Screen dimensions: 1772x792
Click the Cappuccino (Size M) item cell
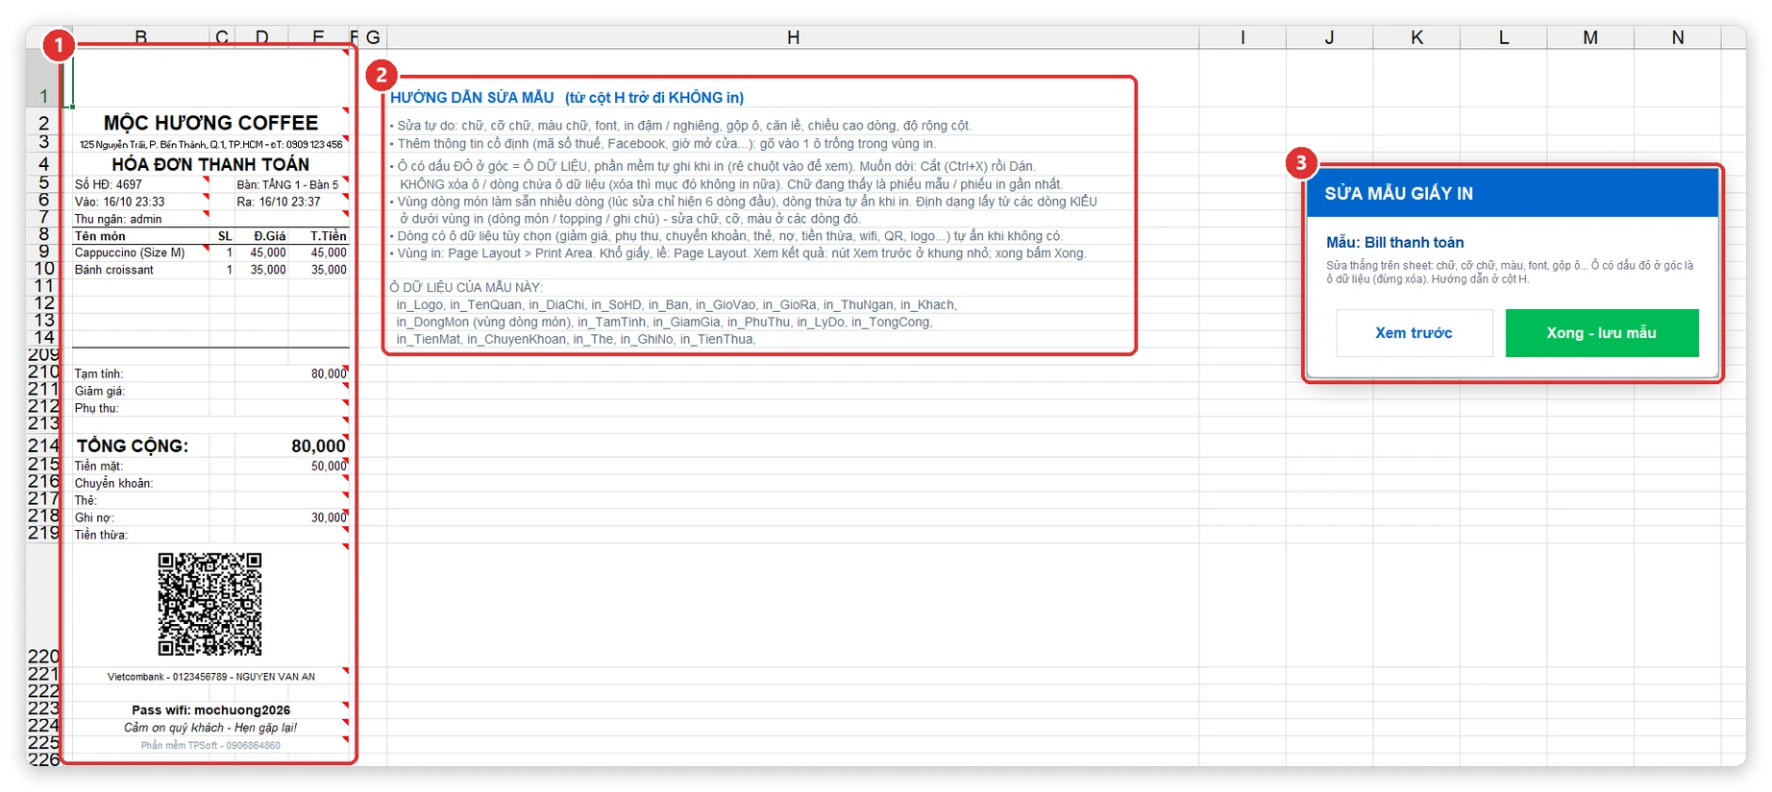tap(141, 252)
